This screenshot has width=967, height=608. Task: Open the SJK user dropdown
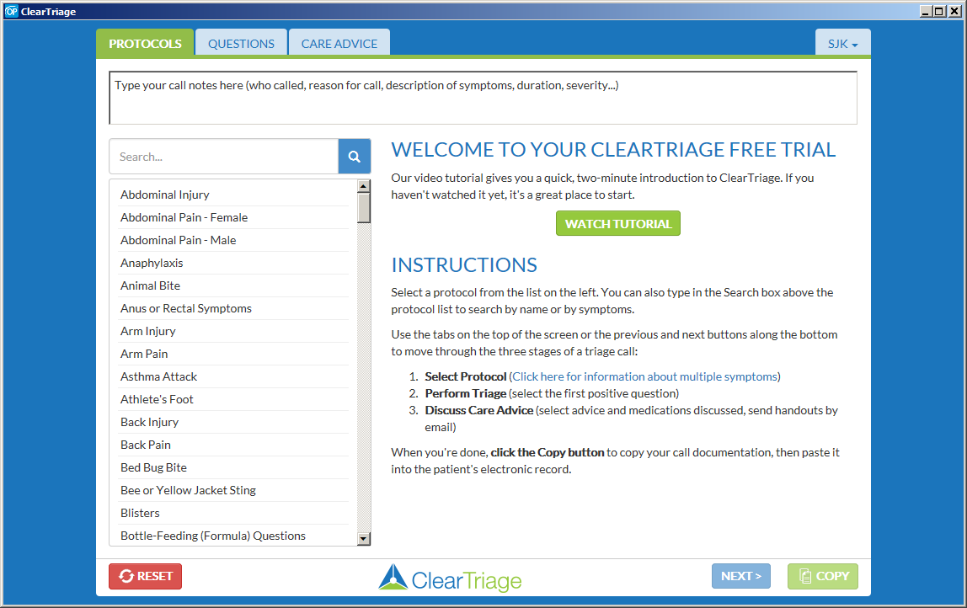point(842,44)
